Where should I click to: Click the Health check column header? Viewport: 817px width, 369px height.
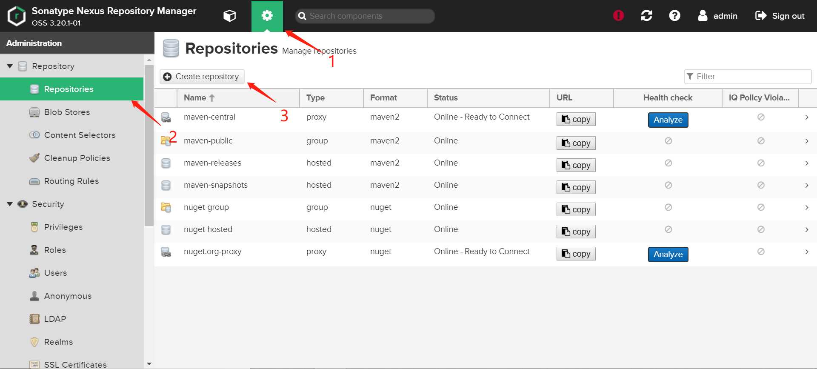(x=668, y=98)
